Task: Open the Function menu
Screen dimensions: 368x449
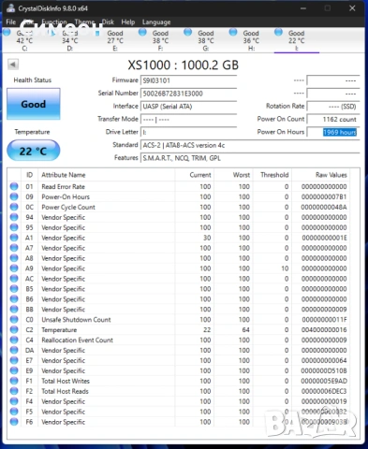Action: (54, 22)
